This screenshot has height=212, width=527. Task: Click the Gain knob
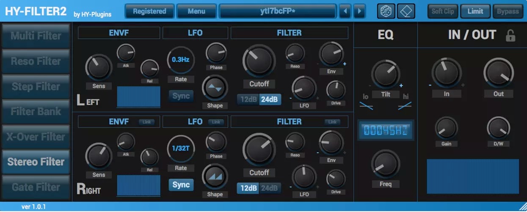(447, 128)
